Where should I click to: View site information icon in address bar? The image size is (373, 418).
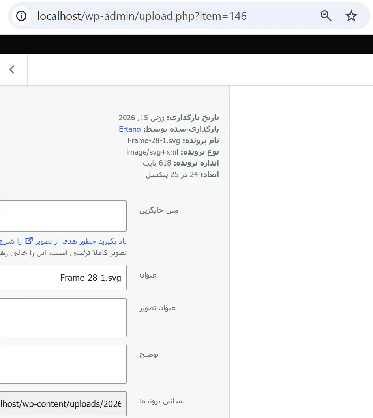(x=21, y=16)
